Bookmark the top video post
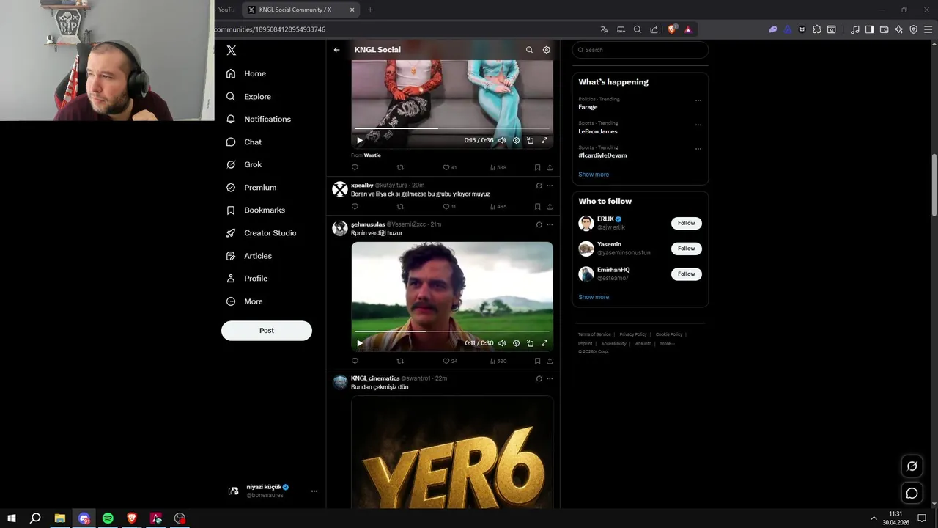 537,167
